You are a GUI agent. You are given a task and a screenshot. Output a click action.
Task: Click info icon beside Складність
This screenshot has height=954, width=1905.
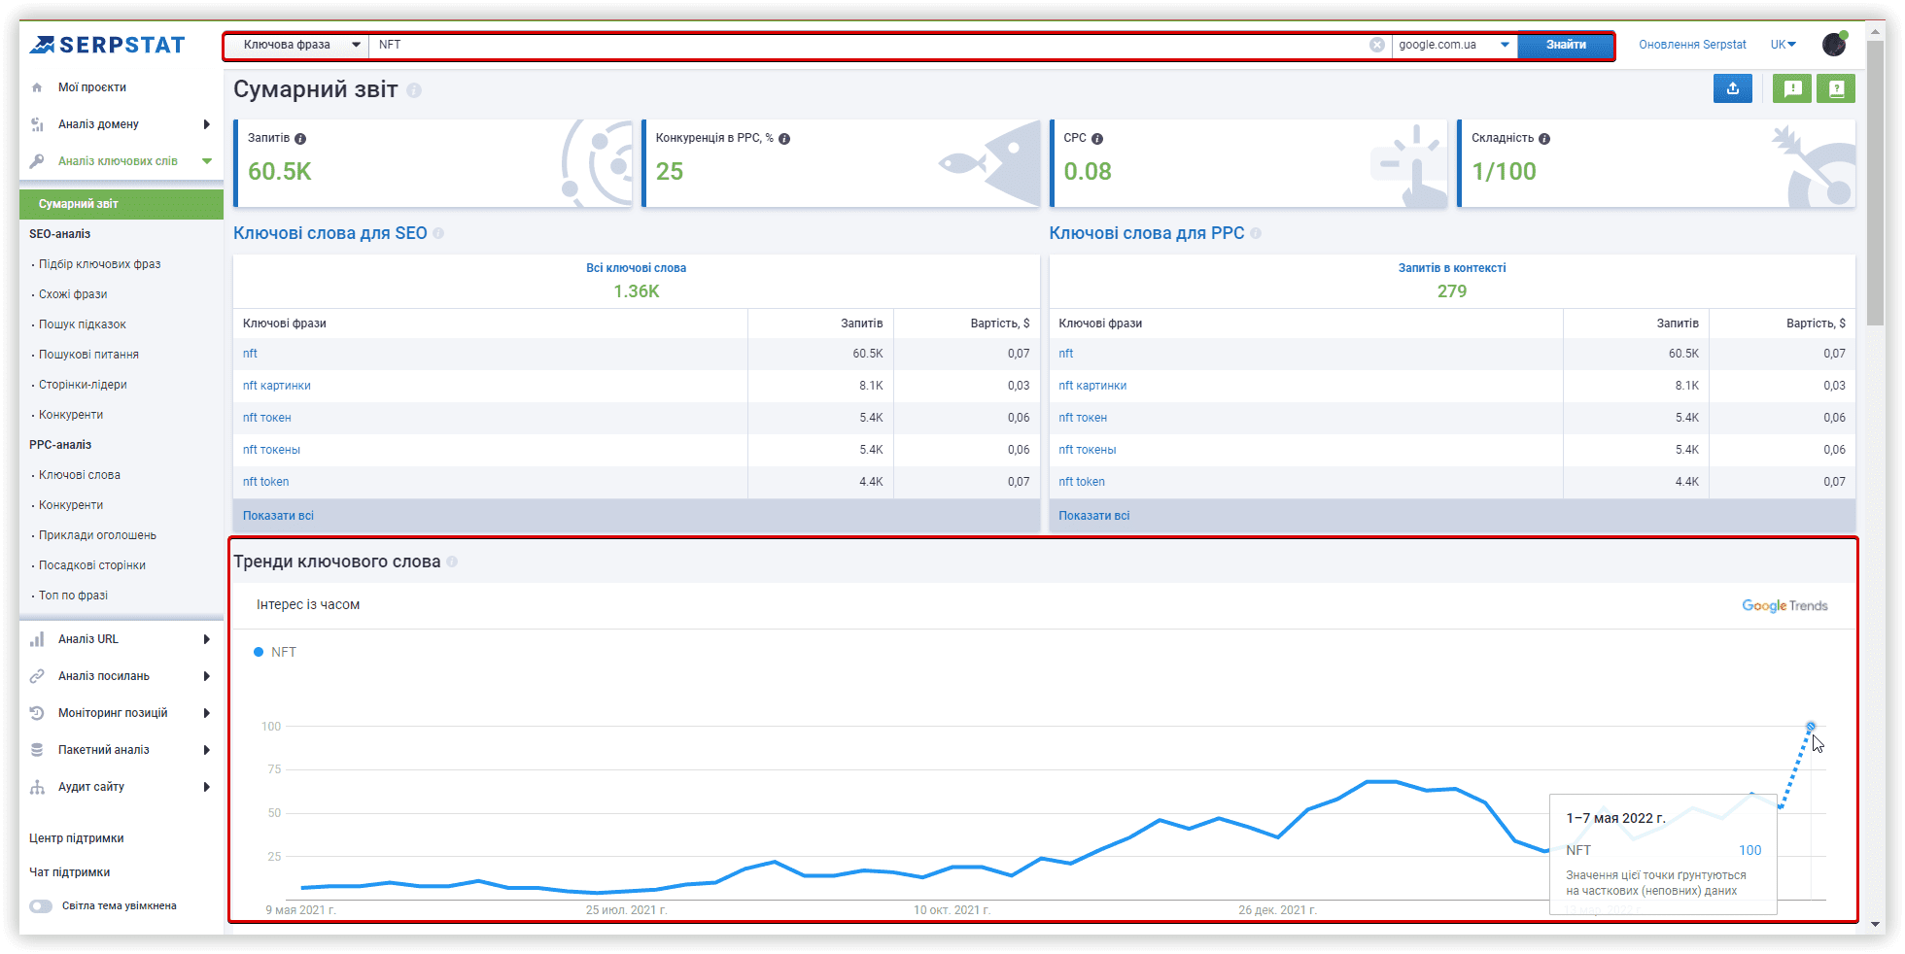[1544, 139]
